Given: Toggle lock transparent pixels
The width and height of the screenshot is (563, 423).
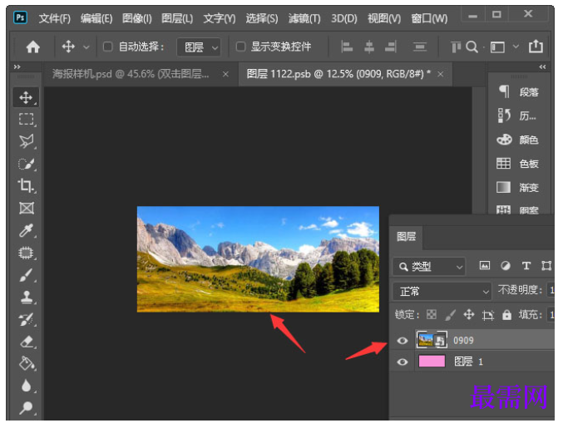Looking at the screenshot, I should click(x=432, y=315).
